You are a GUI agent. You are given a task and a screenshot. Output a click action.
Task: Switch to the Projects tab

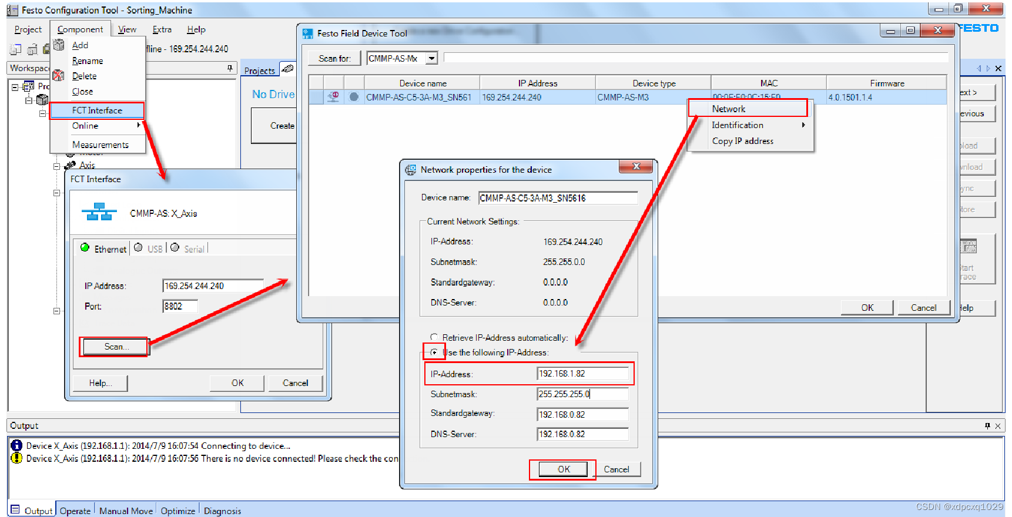(259, 70)
